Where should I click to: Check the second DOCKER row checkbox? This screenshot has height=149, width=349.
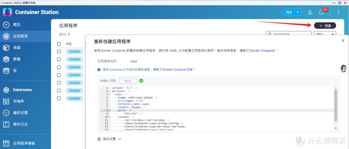tap(59, 59)
